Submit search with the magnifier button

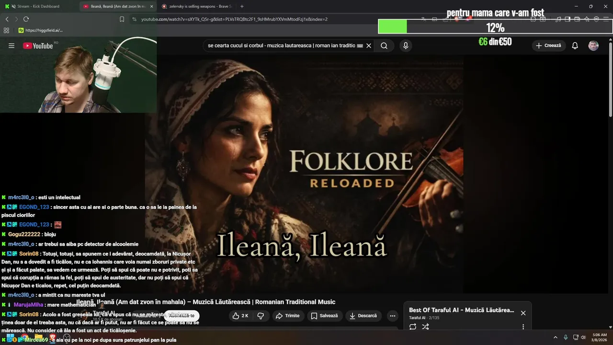point(384,46)
